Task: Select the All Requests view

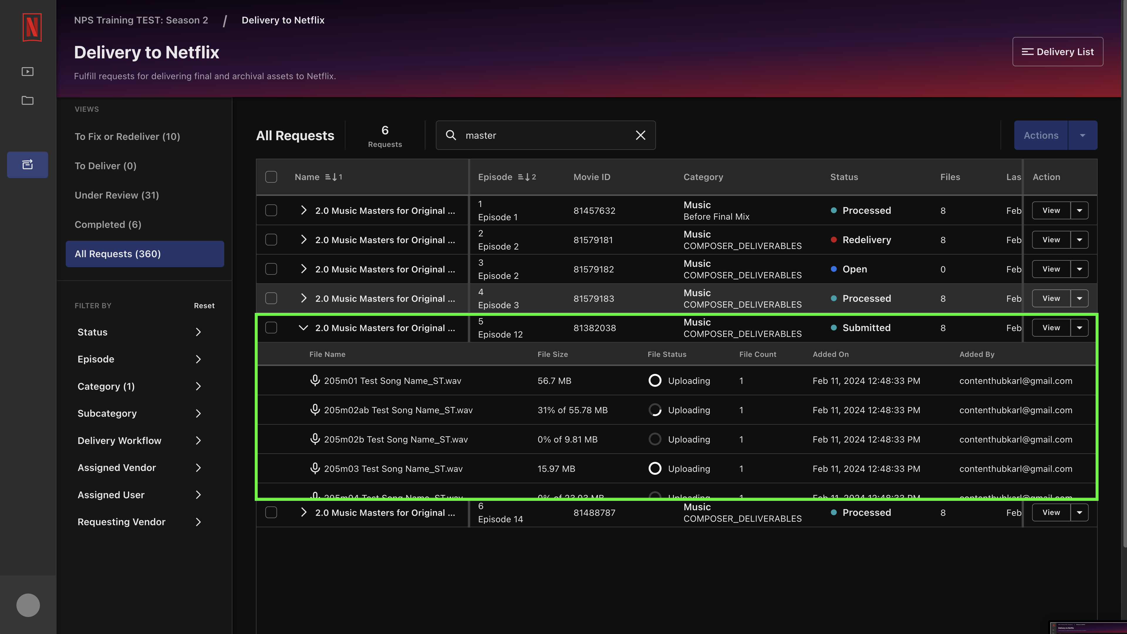Action: pos(145,254)
